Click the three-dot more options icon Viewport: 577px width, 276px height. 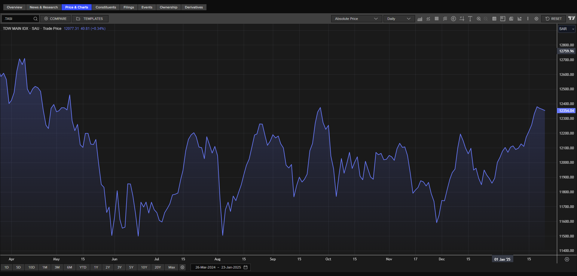pyautogui.click(x=528, y=19)
